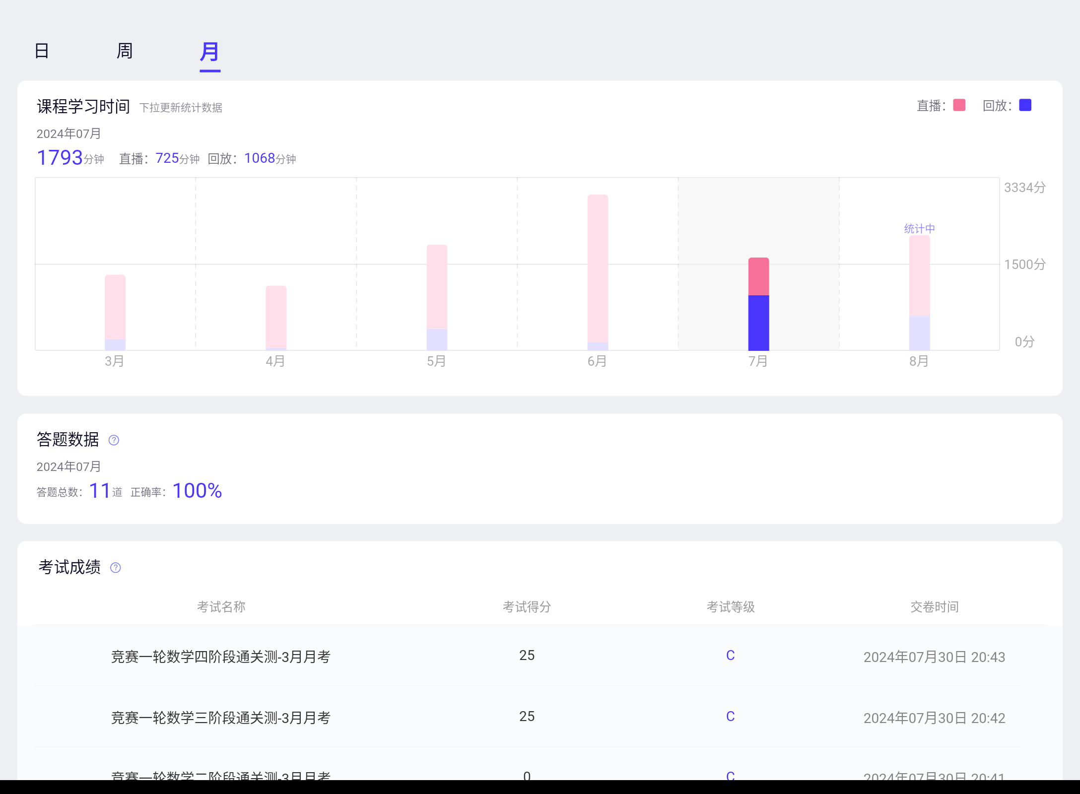The width and height of the screenshot is (1080, 794).
Task: Click score 25 in 四阶段 exam row
Action: pos(527,656)
